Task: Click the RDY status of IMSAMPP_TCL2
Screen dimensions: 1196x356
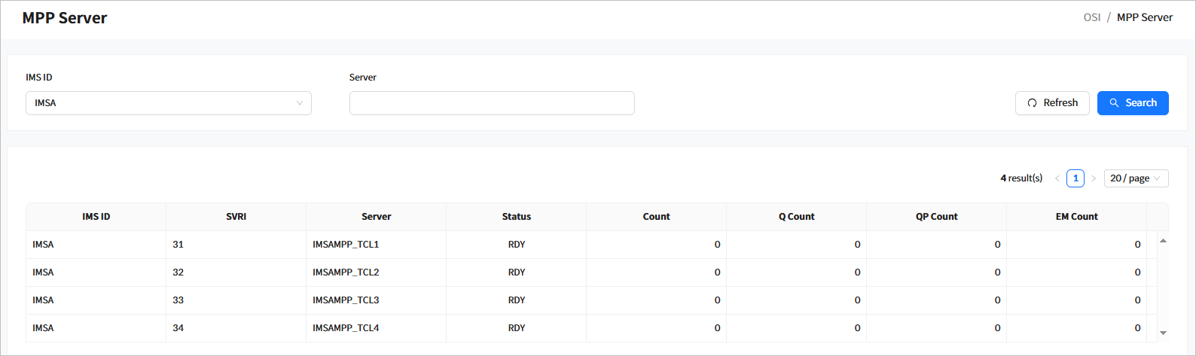Action: click(516, 272)
